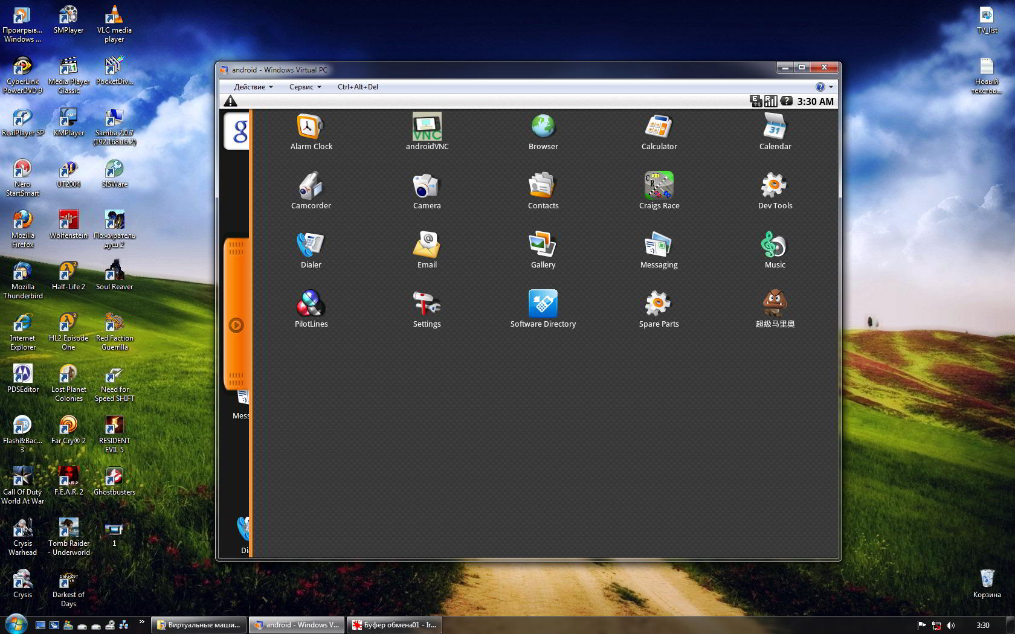Open the Camera app

427,191
